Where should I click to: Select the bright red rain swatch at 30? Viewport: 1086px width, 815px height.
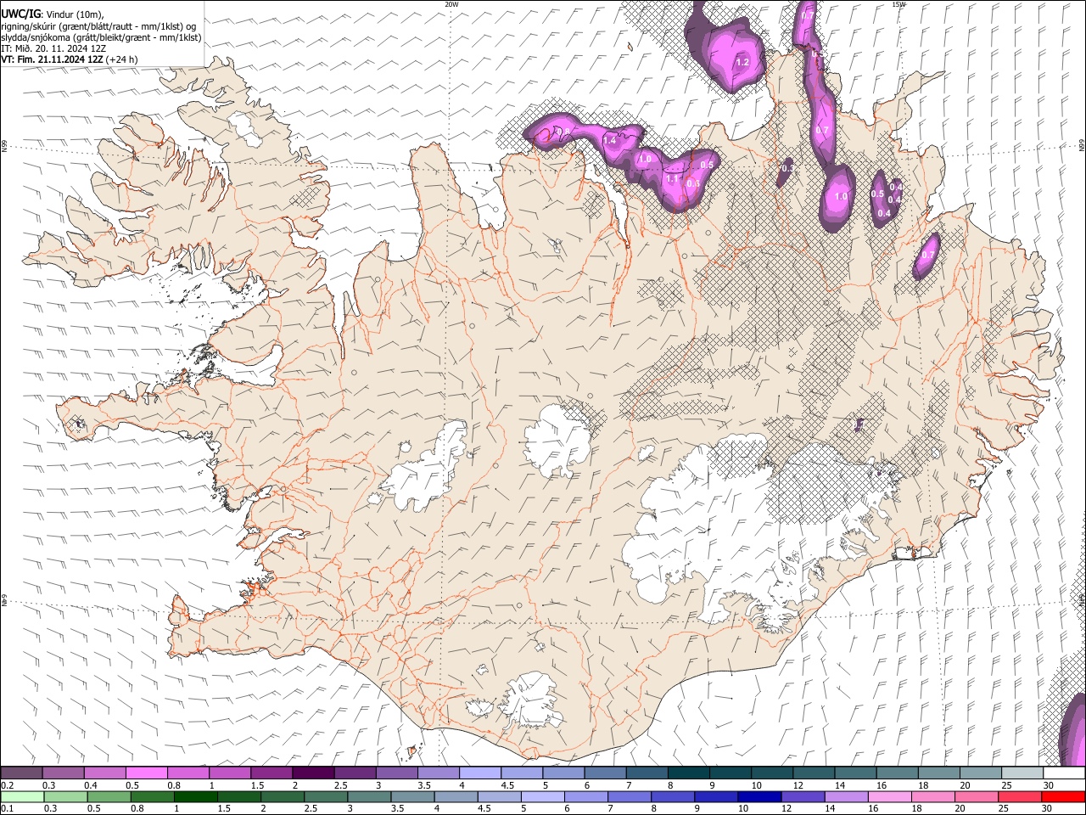[x=1063, y=797]
